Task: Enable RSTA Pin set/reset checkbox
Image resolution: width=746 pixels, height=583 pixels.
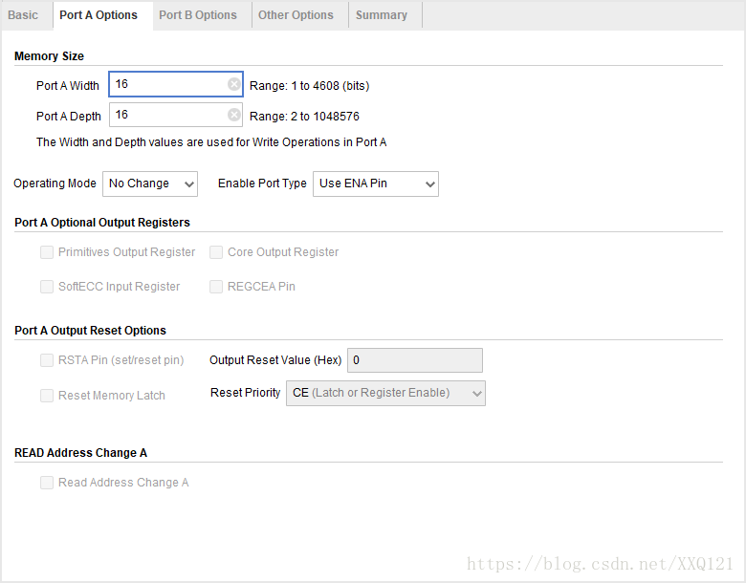Action: pos(47,360)
